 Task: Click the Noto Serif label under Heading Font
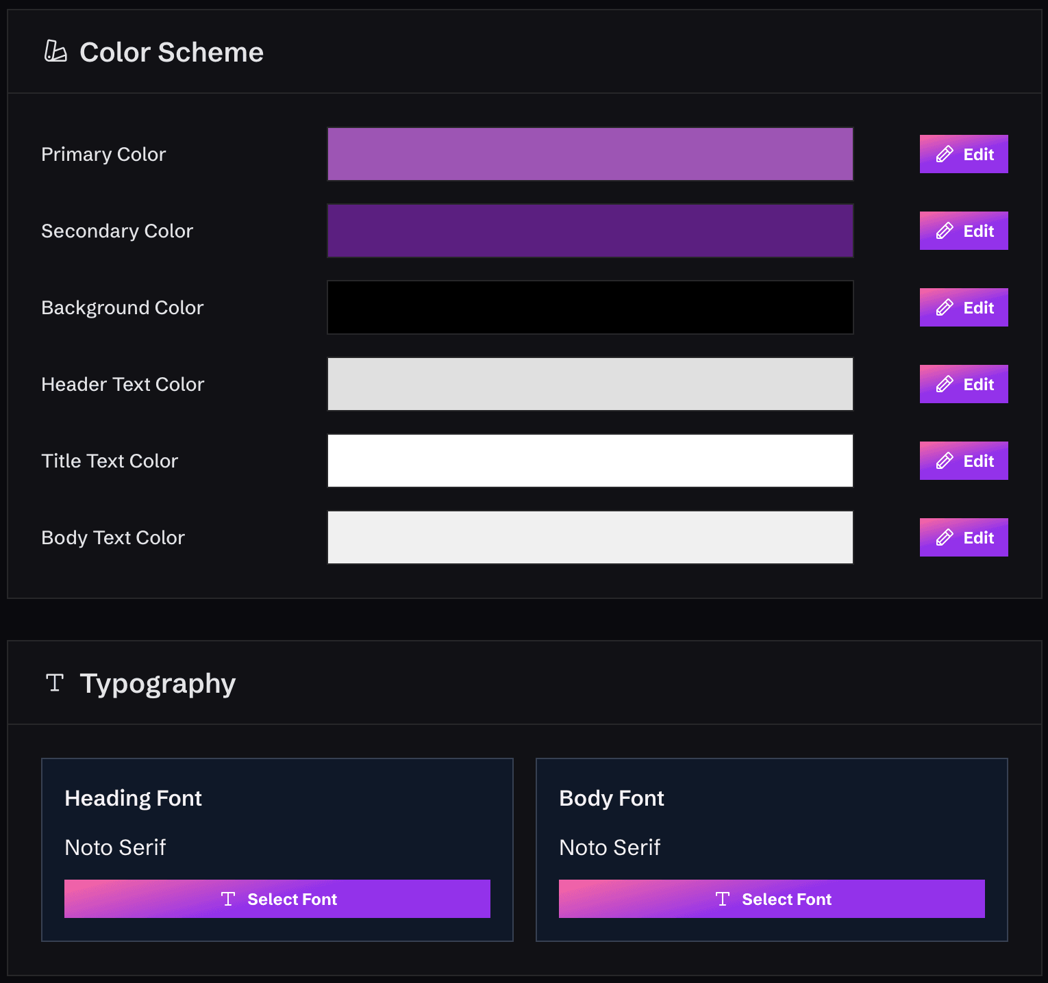click(x=115, y=847)
